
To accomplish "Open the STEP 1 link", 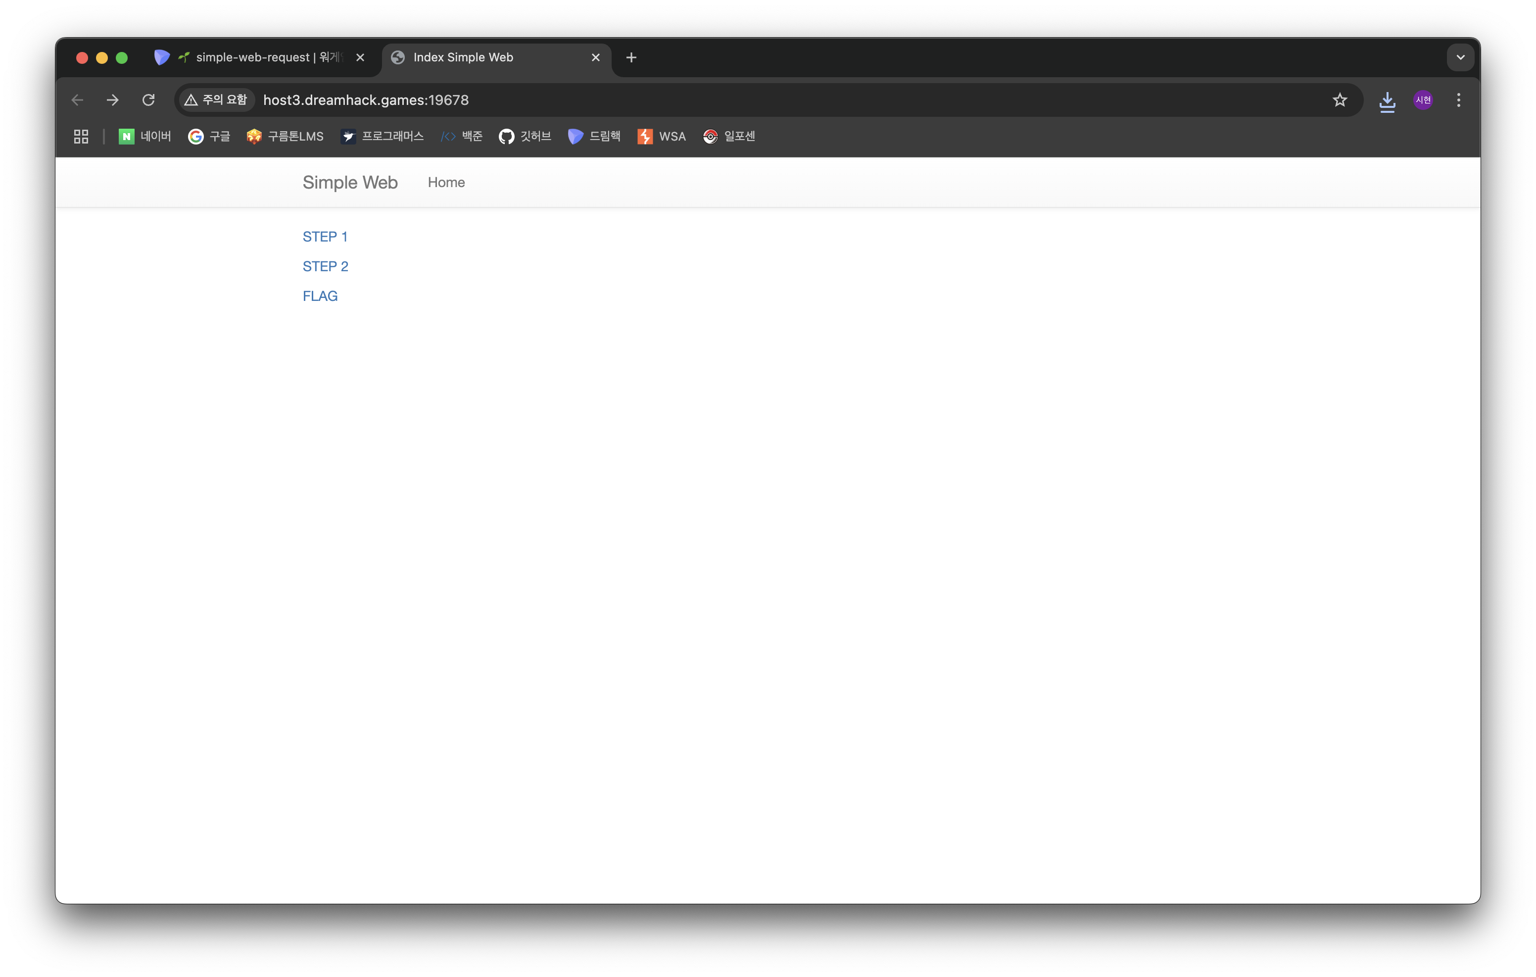I will click(325, 237).
